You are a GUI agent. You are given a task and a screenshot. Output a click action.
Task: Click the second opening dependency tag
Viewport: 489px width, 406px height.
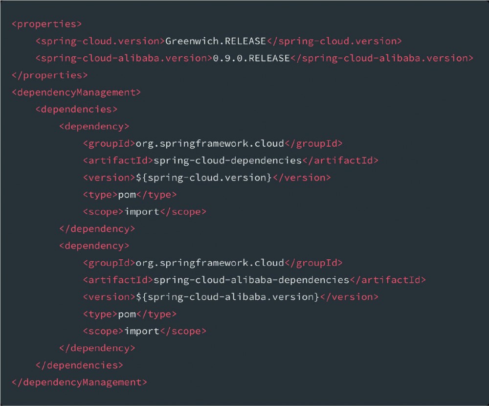[x=94, y=246]
